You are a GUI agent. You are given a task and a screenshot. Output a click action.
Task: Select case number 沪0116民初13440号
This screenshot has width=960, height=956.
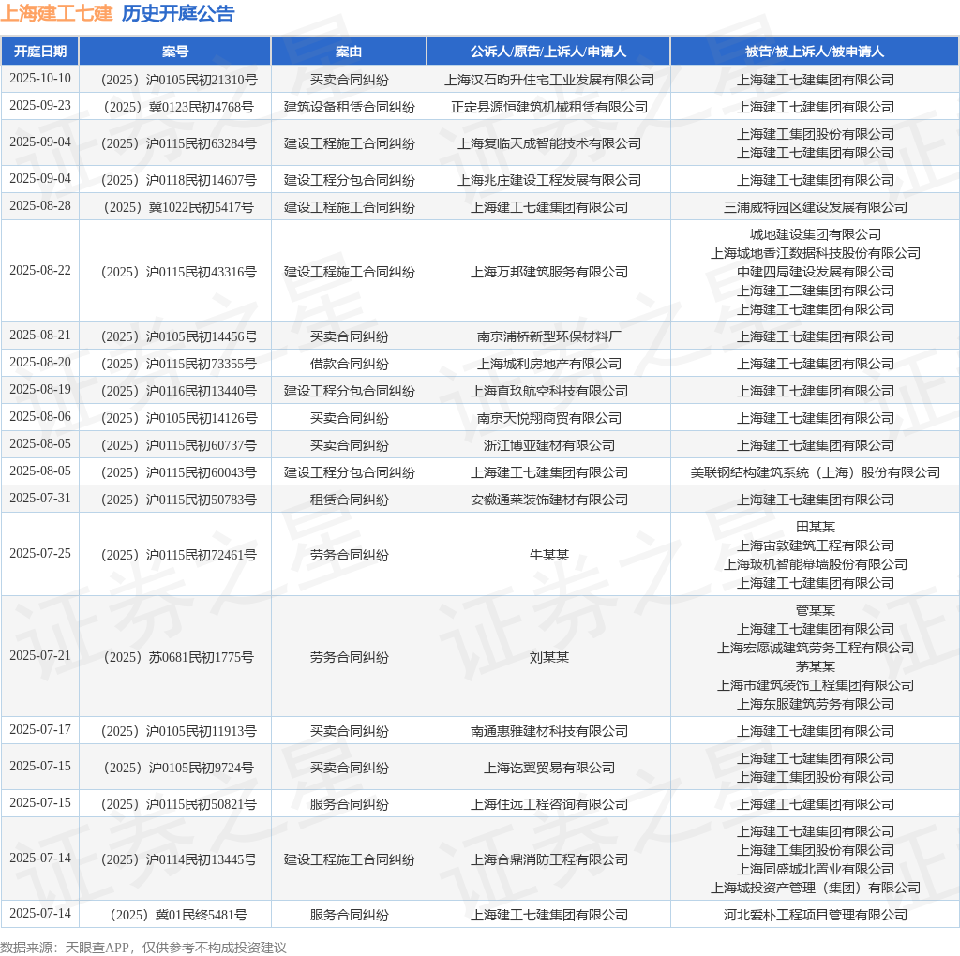click(x=179, y=391)
